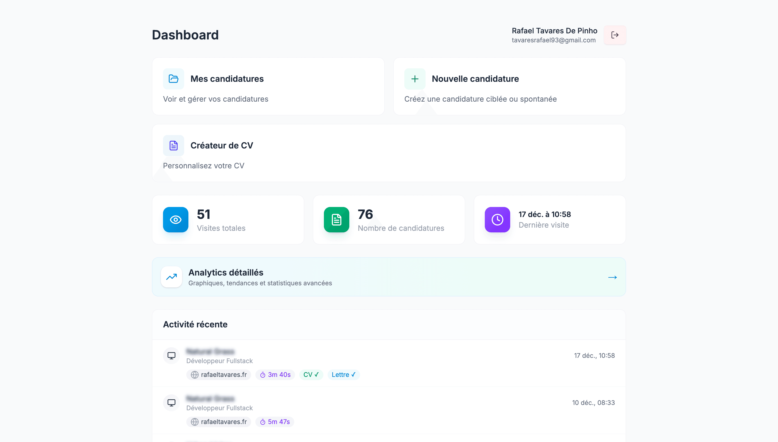
Task: Click the globe icon beside rafaeltavares.fr
Action: [x=195, y=375]
